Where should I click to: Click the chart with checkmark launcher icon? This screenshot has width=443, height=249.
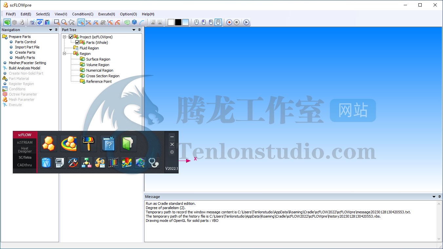(127, 163)
